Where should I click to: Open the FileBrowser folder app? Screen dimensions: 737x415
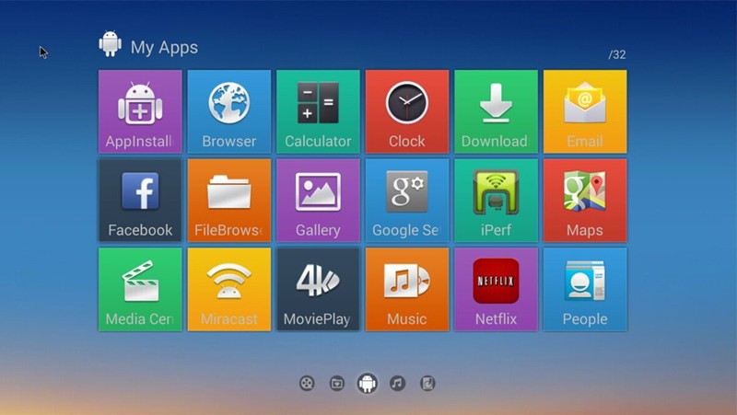point(228,200)
